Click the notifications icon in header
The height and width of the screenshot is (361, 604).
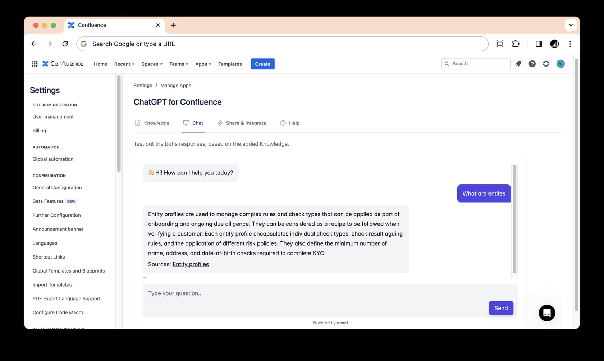pyautogui.click(x=518, y=64)
